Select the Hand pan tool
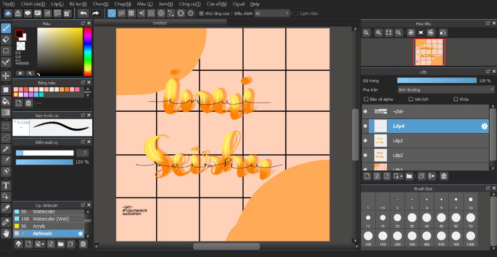Screen dimensions: 497x257 6,234
